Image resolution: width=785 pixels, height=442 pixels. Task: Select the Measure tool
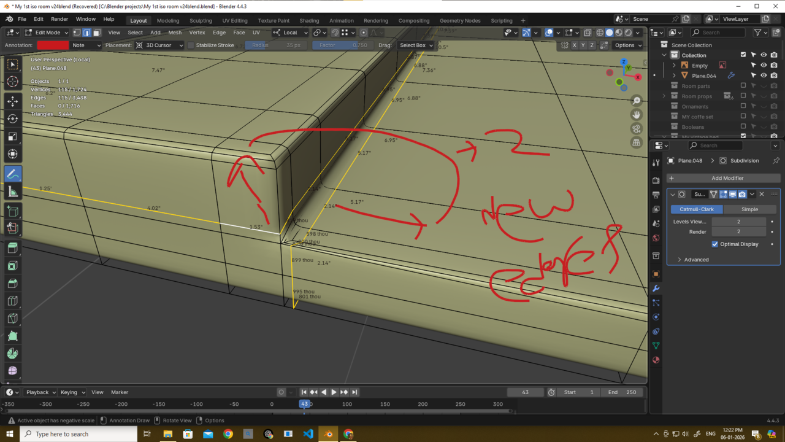click(x=12, y=192)
